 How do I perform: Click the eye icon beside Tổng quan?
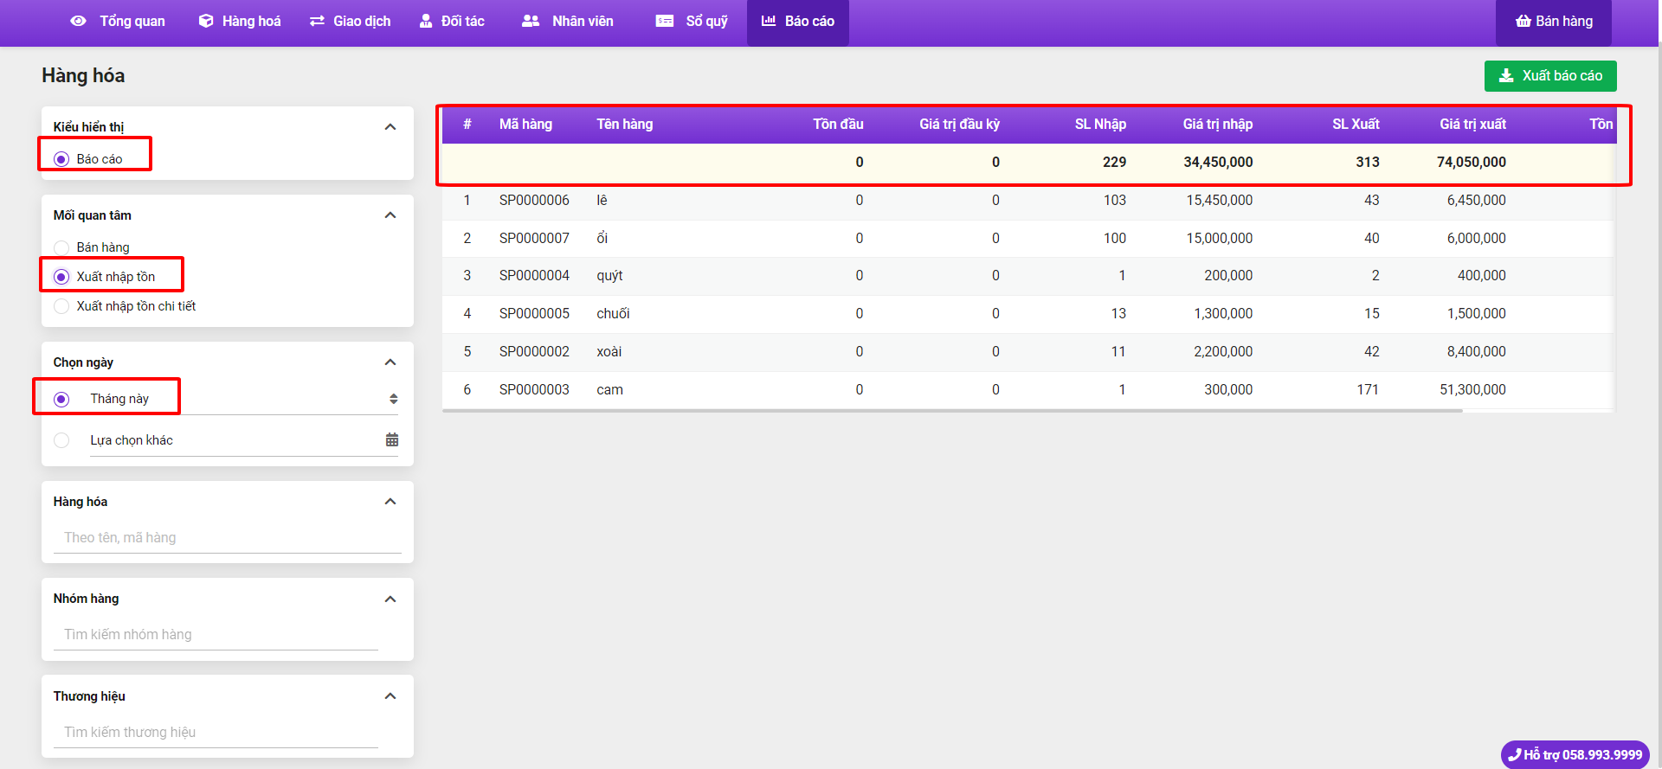tap(78, 21)
